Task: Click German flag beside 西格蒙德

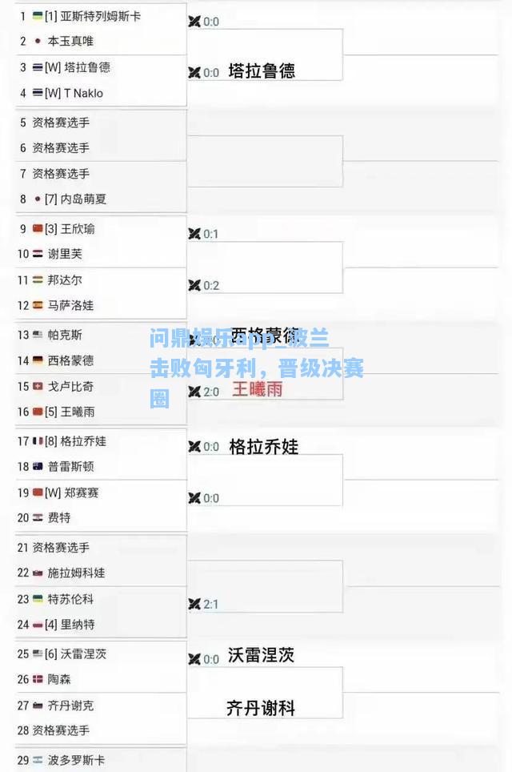Action: 38,360
